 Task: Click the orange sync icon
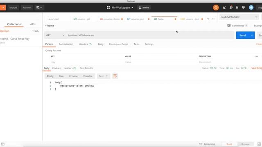pos(216,7)
